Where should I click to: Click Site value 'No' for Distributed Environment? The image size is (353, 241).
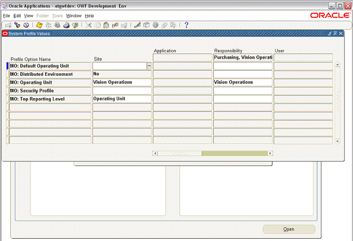(x=122, y=74)
